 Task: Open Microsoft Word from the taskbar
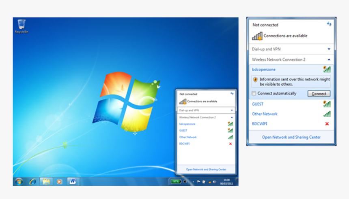pos(73,182)
